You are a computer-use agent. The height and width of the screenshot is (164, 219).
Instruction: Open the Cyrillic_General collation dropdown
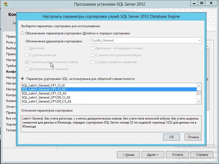click(146, 40)
